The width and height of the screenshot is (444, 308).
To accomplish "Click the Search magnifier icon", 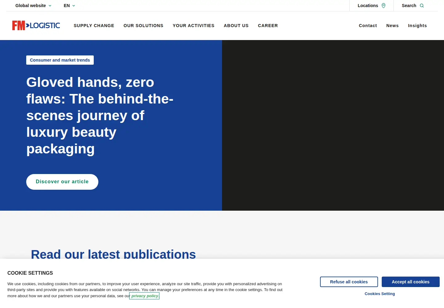I will coord(422,6).
